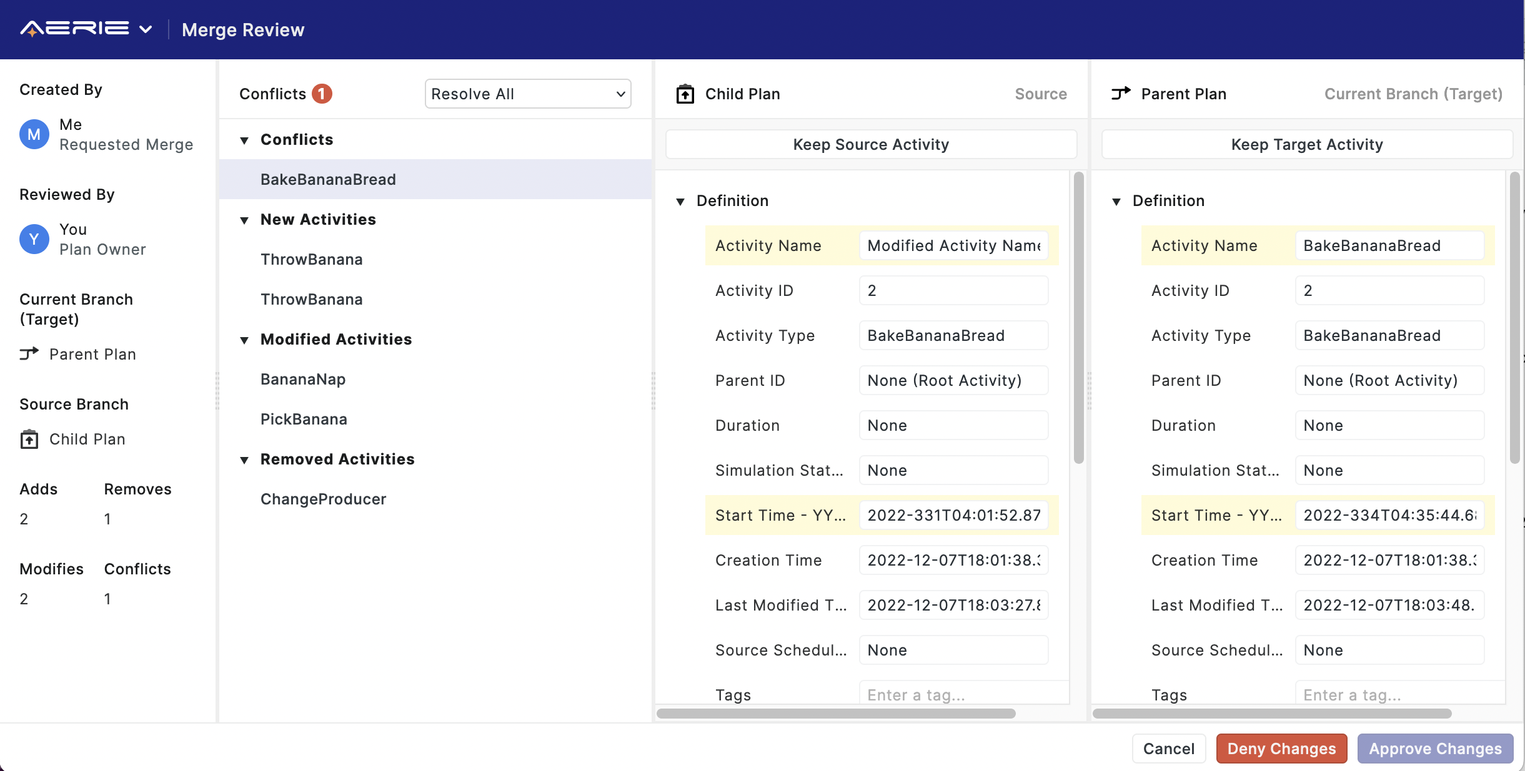Collapse the Conflicts tree section
The width and height of the screenshot is (1525, 771).
click(244, 140)
